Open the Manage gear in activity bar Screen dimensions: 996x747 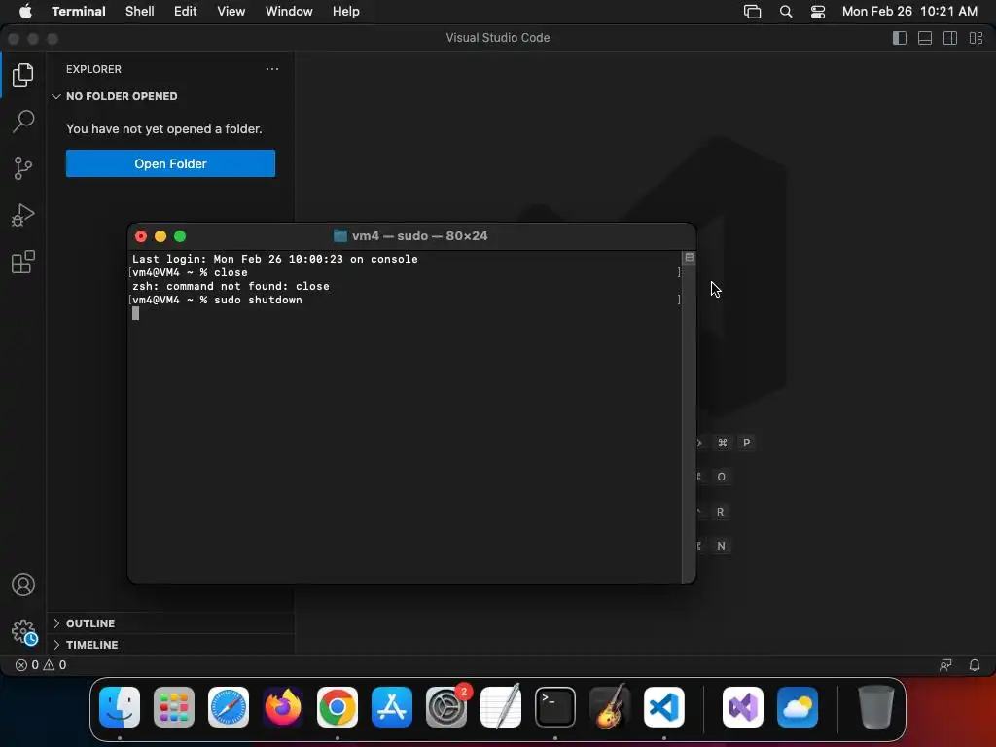pyautogui.click(x=24, y=632)
